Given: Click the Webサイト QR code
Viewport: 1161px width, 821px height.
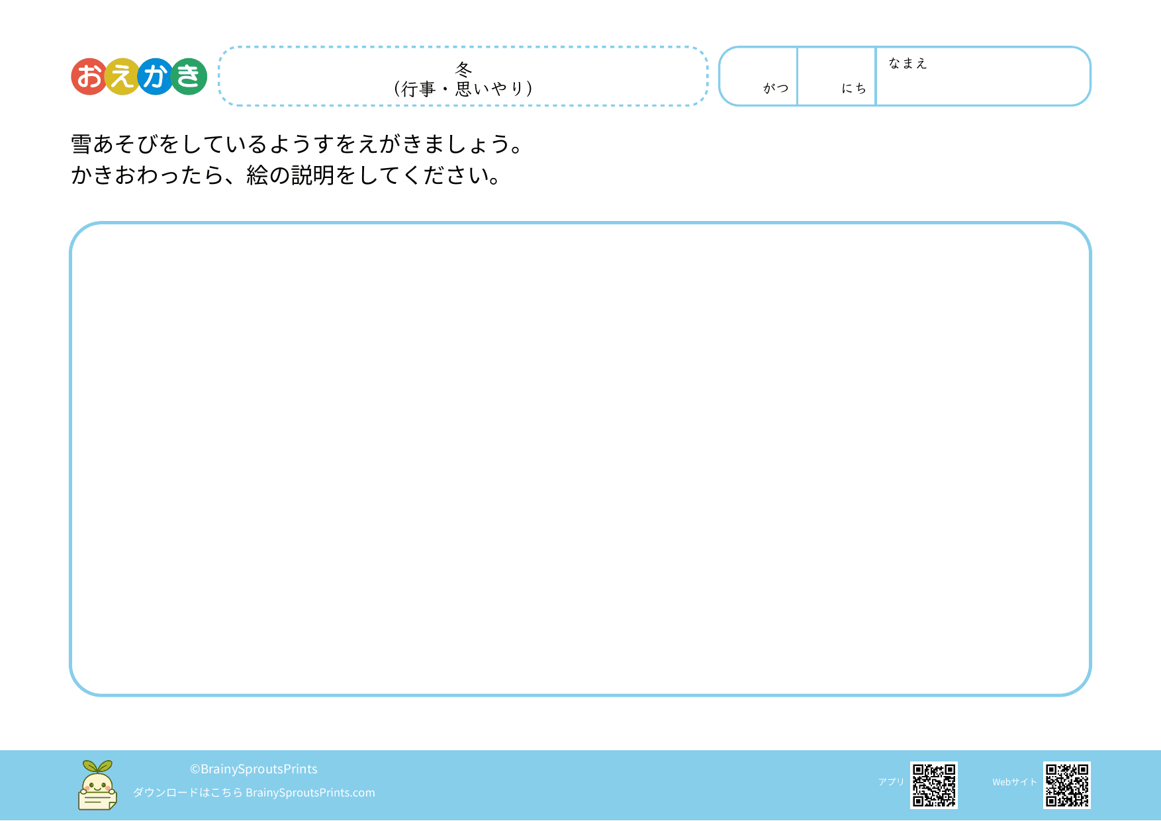Looking at the screenshot, I should click(1067, 785).
